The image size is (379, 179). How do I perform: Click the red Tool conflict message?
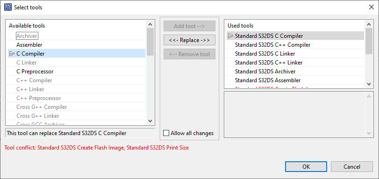[97, 148]
